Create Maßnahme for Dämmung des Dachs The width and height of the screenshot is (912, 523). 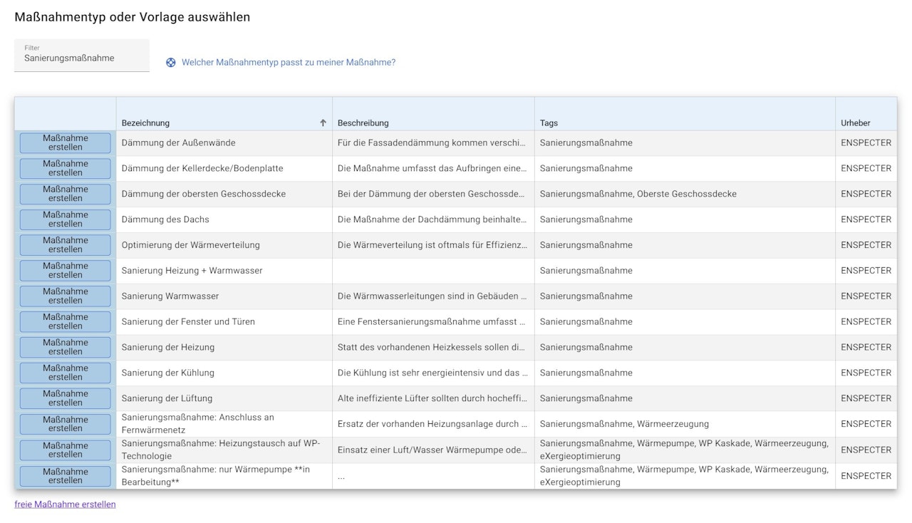66,219
